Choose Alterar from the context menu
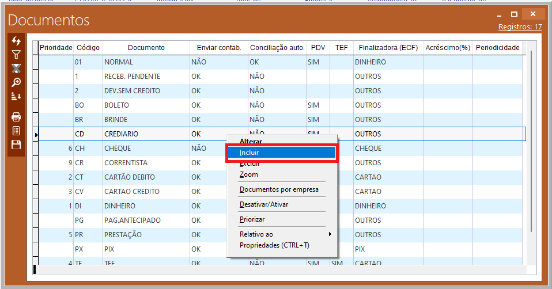552x289 pixels. click(251, 142)
